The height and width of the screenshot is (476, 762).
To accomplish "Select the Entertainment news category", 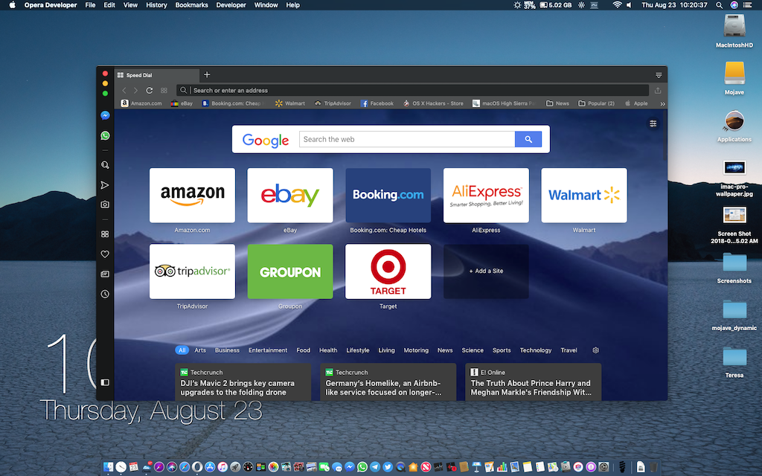I will click(x=268, y=350).
